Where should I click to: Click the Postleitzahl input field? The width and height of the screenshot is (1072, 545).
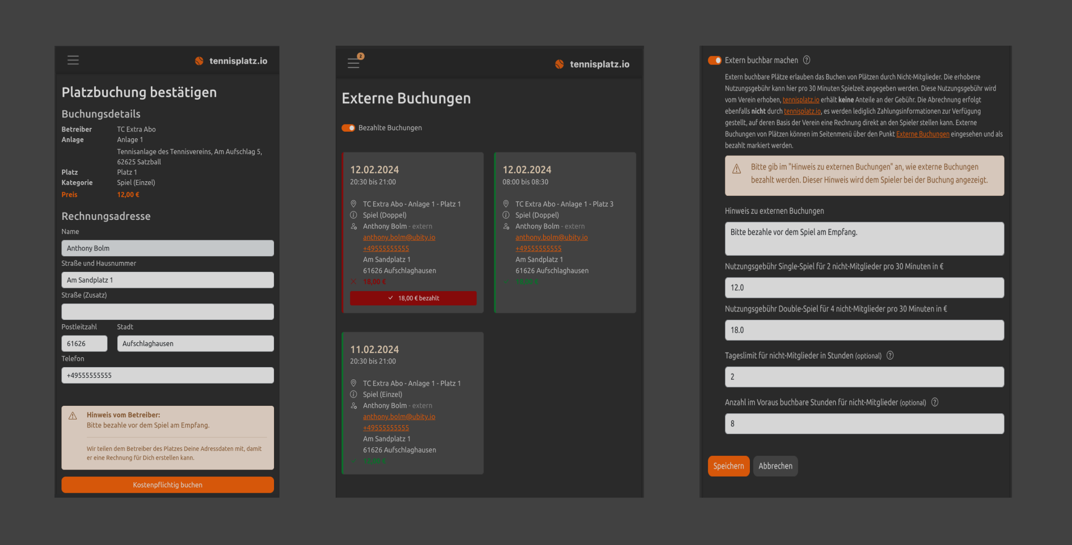point(84,344)
